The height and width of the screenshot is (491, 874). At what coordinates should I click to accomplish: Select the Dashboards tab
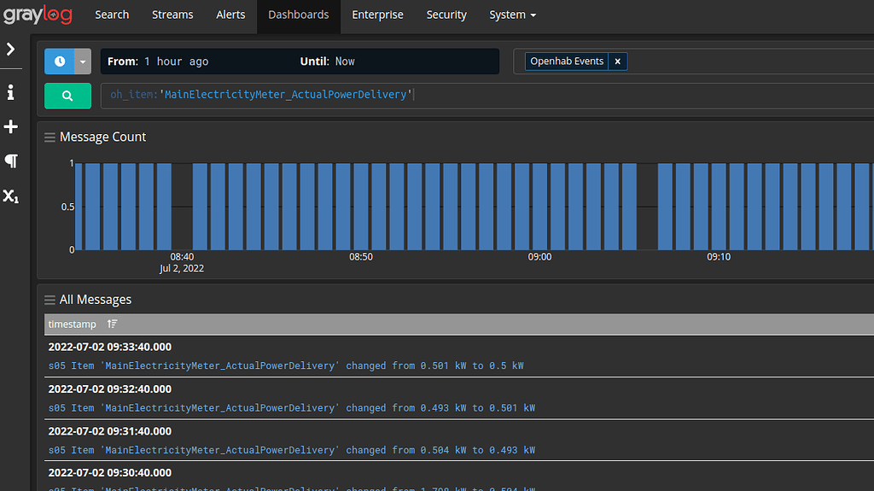click(x=298, y=15)
